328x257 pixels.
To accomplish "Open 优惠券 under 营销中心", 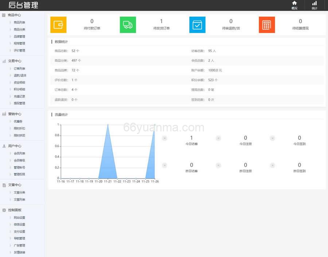I will 18,121.
